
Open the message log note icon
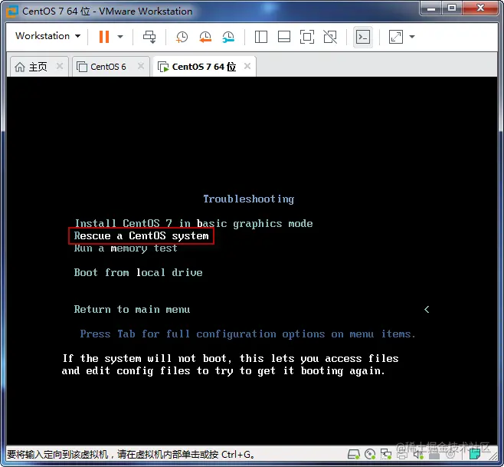[474, 454]
